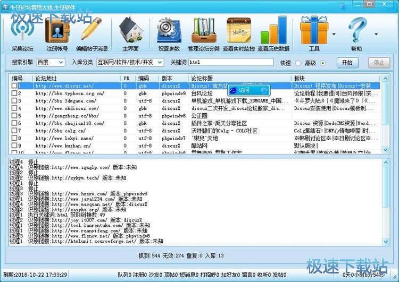Check the box for row 9 kuzhan.cn
Image resolution: width=399 pixels, height=282 pixels.
pos(14,146)
